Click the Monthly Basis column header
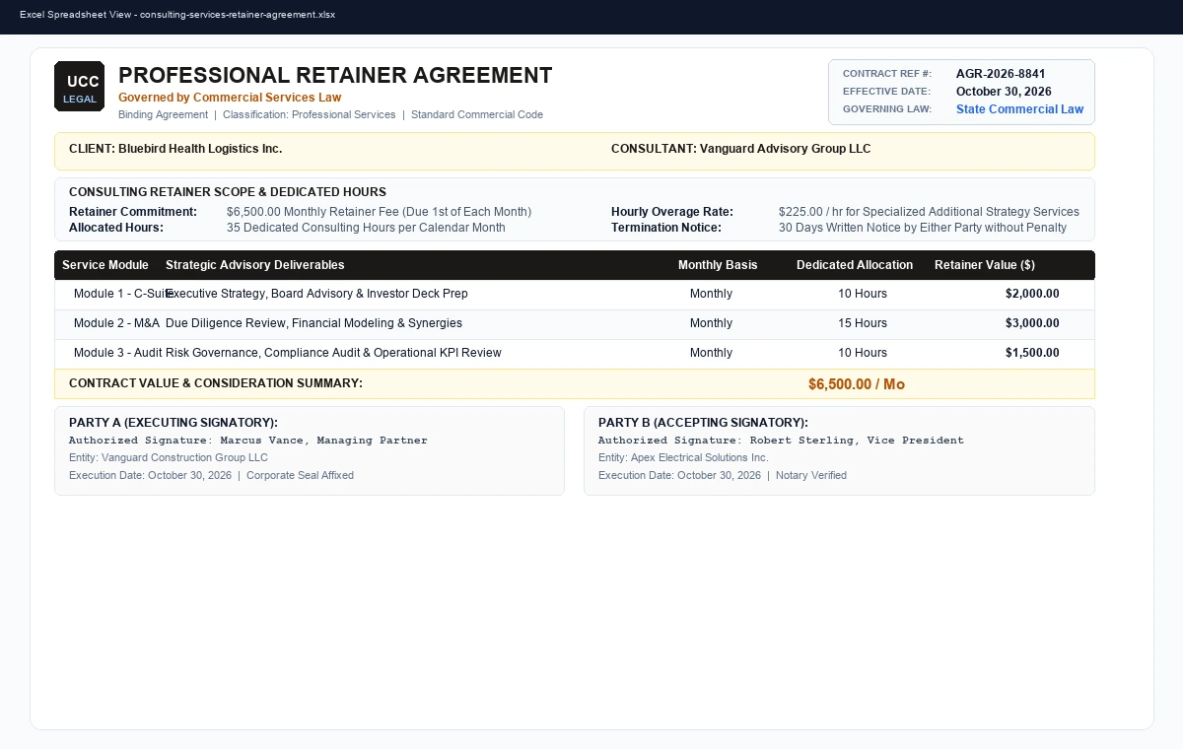1183x749 pixels. pyautogui.click(x=718, y=265)
